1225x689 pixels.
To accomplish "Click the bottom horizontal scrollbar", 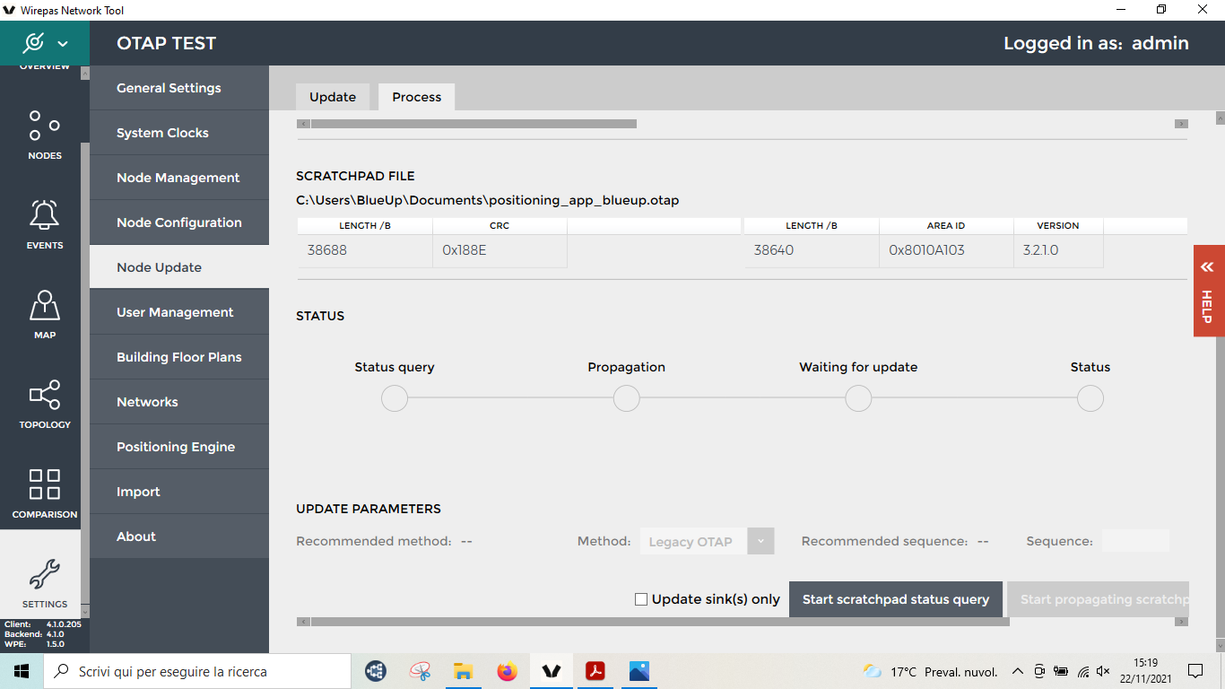I will [659, 622].
